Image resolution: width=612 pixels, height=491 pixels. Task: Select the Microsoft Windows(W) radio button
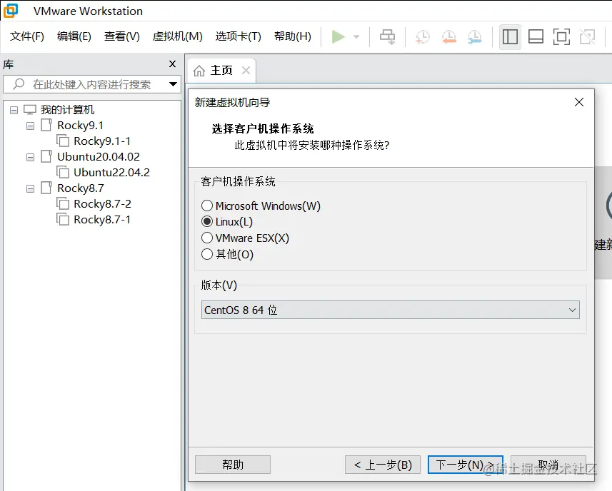[207, 206]
